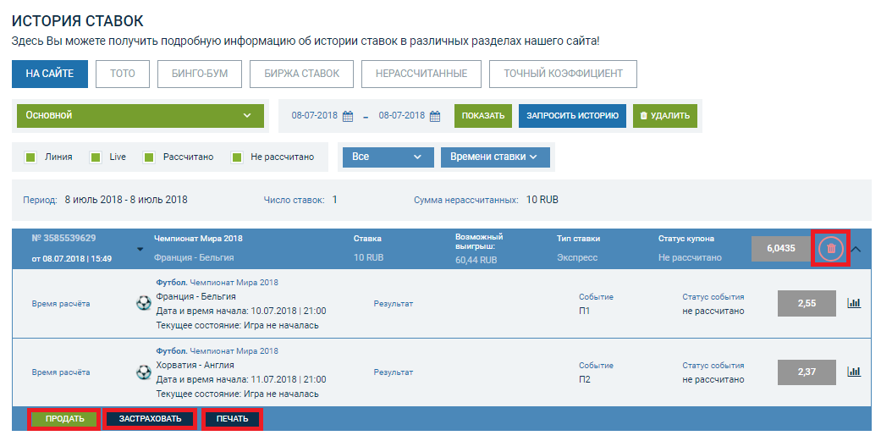
Task: Click the УДАЛИТЬ button
Action: pos(664,116)
